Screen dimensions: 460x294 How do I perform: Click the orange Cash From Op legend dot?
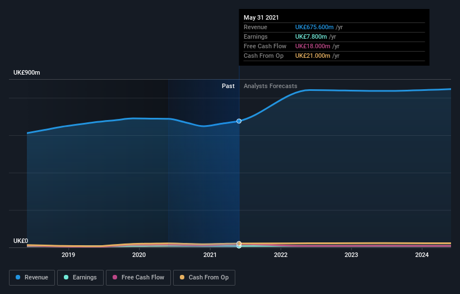pos(182,277)
